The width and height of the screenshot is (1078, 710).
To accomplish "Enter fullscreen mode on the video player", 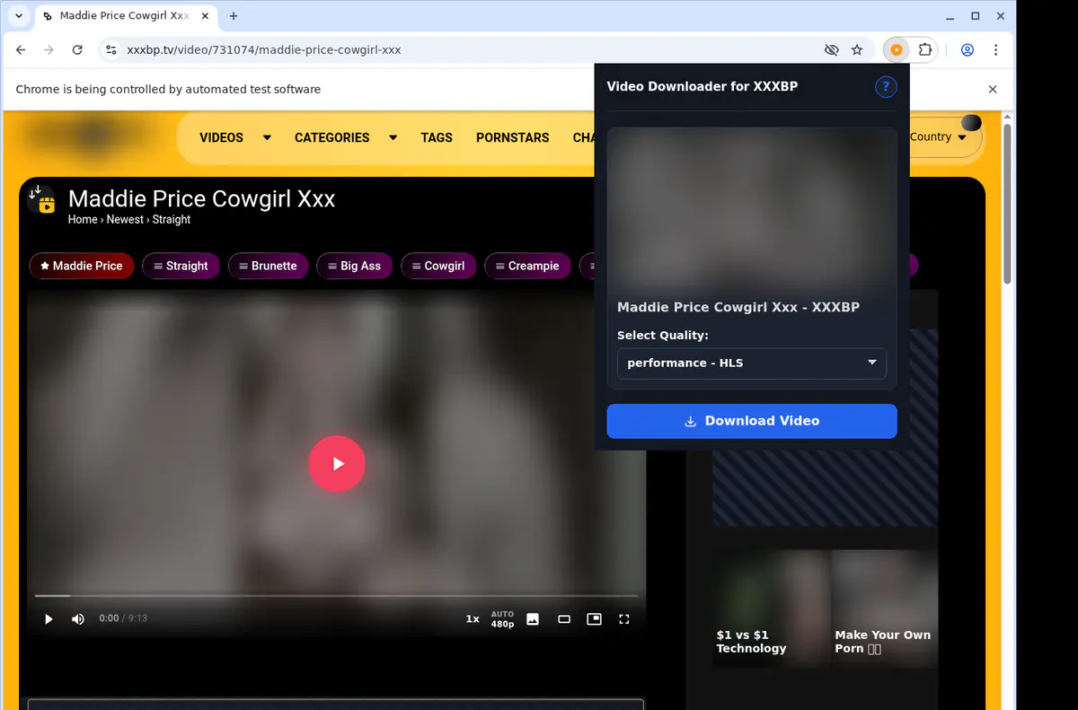I will [624, 619].
